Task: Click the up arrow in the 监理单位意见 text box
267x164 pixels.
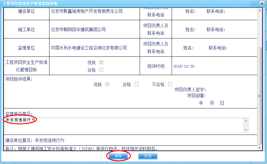Action: coord(246,121)
